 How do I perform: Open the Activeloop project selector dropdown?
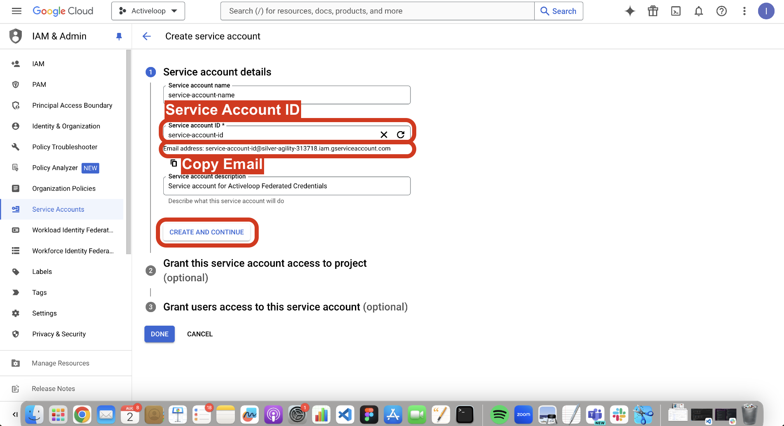click(148, 11)
